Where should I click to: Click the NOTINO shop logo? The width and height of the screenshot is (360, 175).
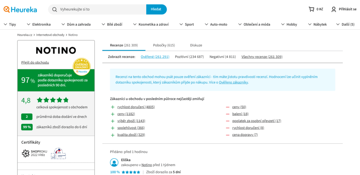tap(56, 50)
